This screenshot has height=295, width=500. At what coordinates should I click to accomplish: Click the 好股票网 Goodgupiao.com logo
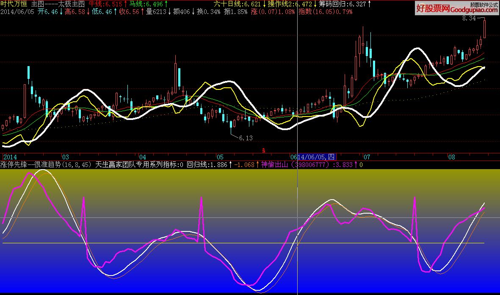(456, 8)
